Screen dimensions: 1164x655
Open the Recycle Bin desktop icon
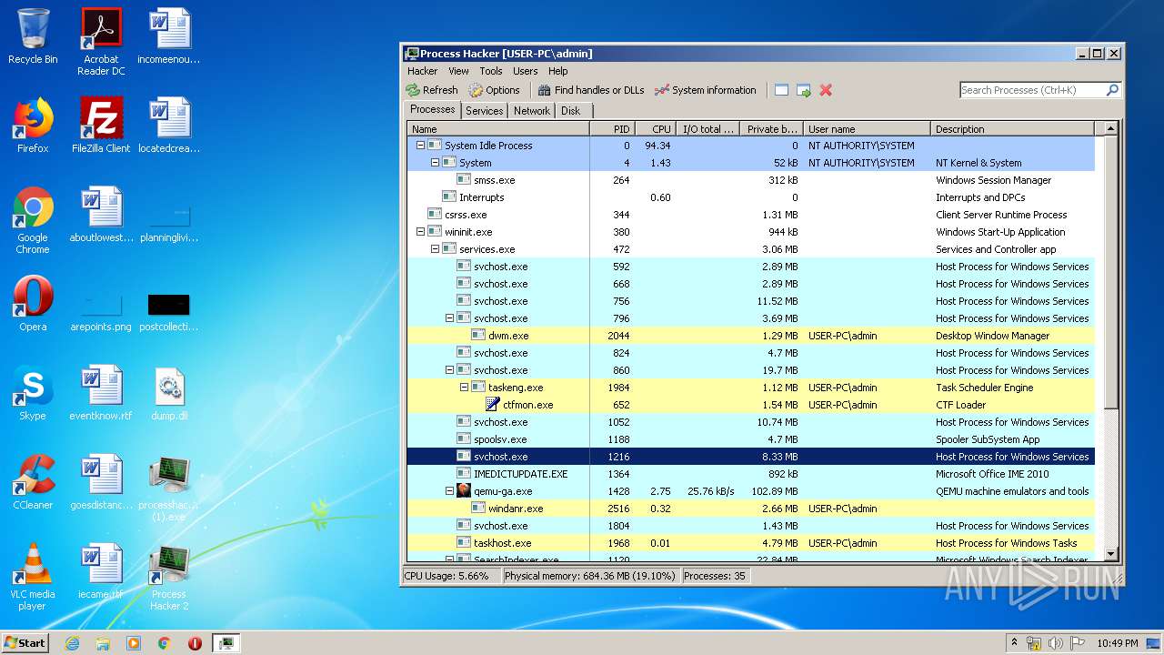pos(33,36)
